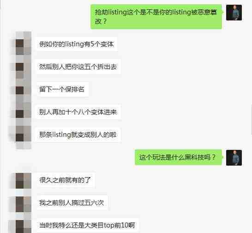Open blurred avatar next to 然后别人 message
Viewport: 252px width, 233px height.
(24, 67)
